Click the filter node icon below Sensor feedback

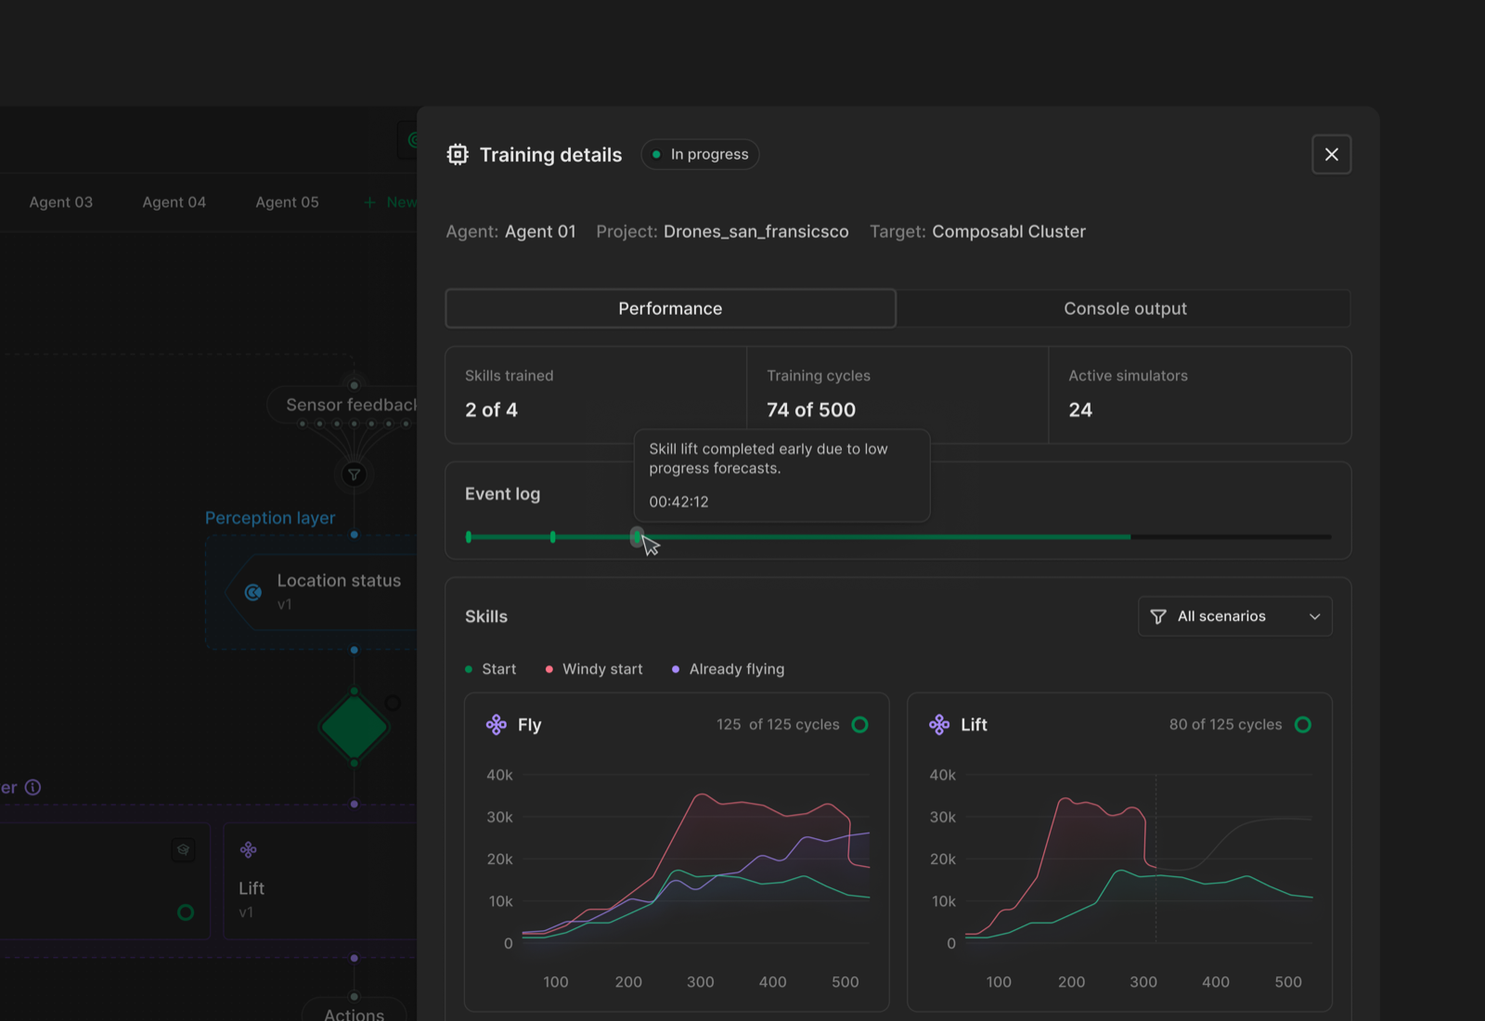[x=354, y=475]
